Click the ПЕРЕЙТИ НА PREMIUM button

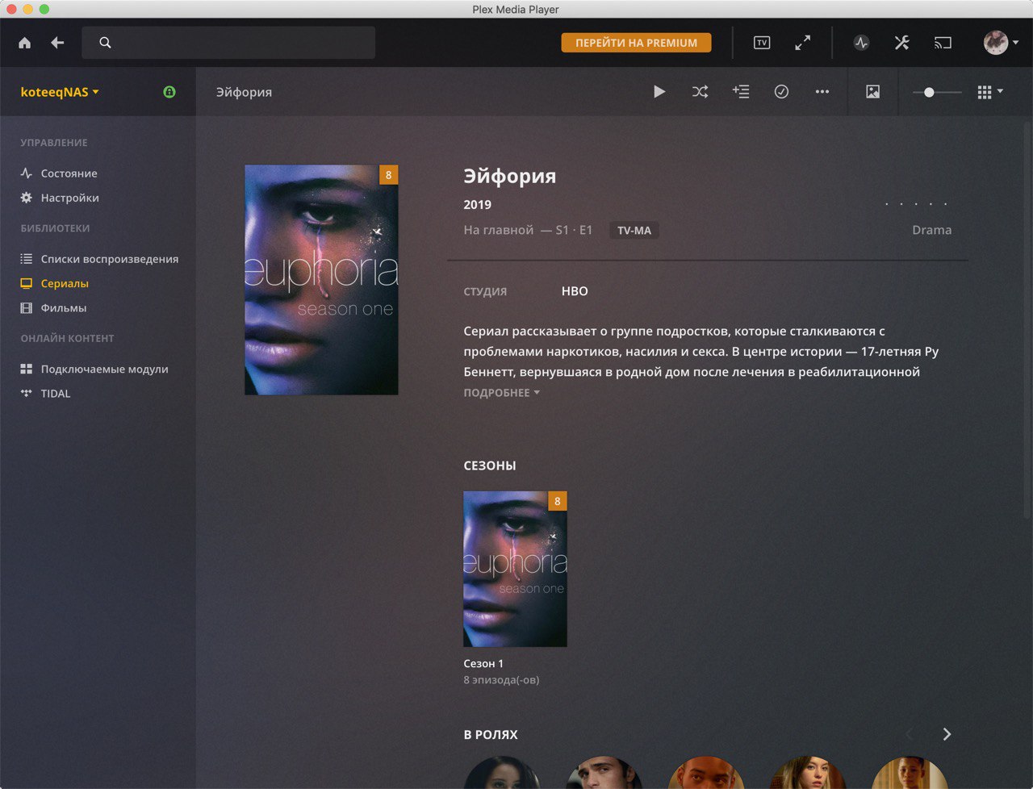coord(636,43)
